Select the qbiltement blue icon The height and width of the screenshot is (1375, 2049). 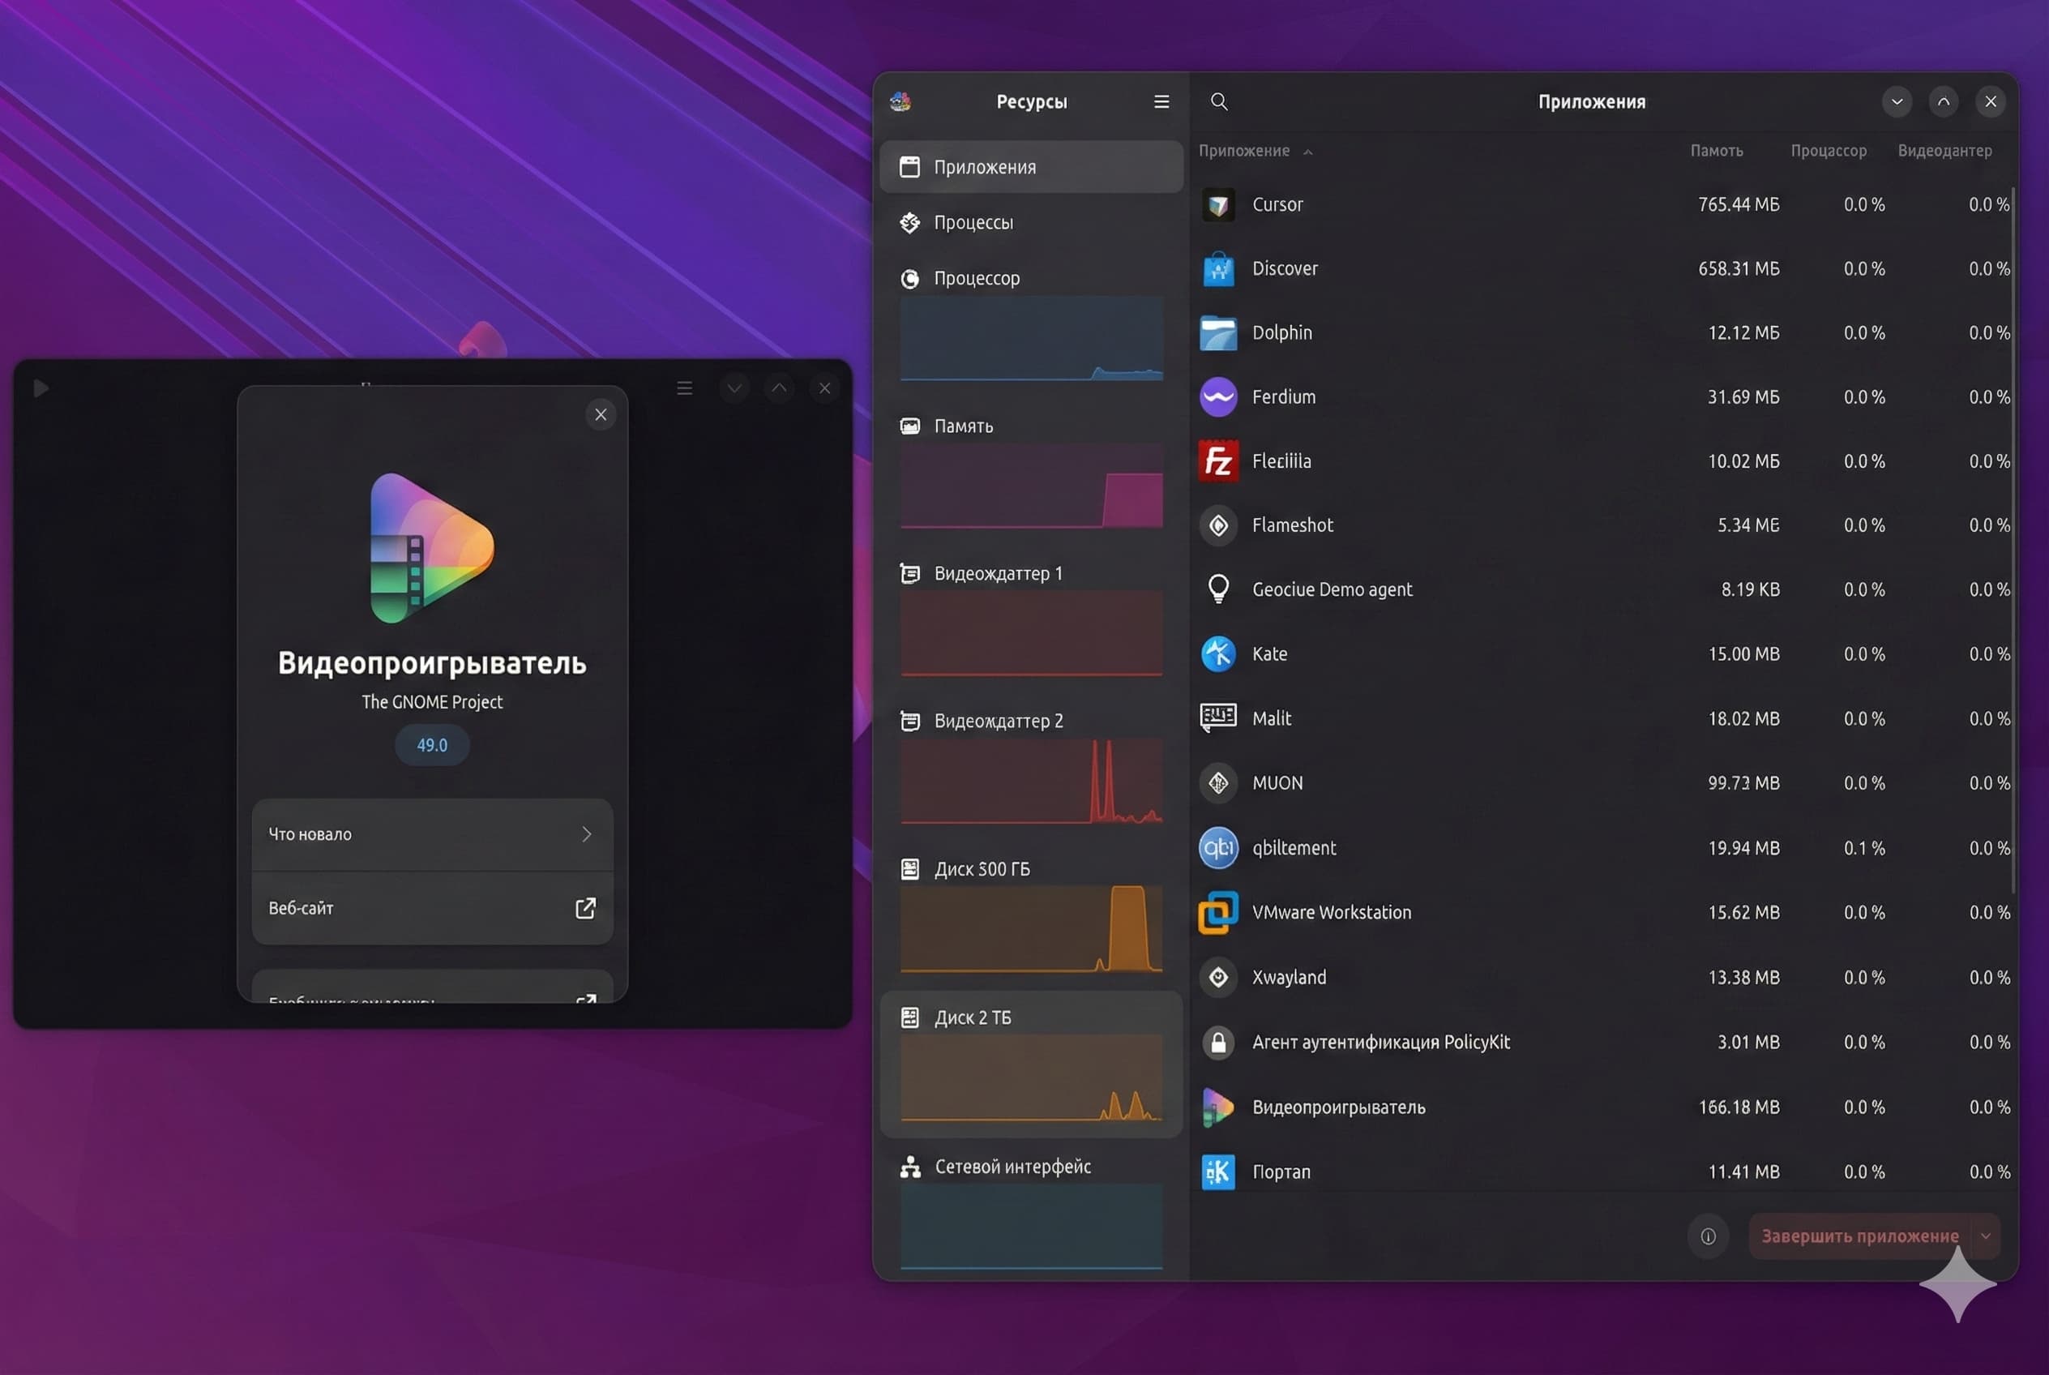[x=1218, y=848]
